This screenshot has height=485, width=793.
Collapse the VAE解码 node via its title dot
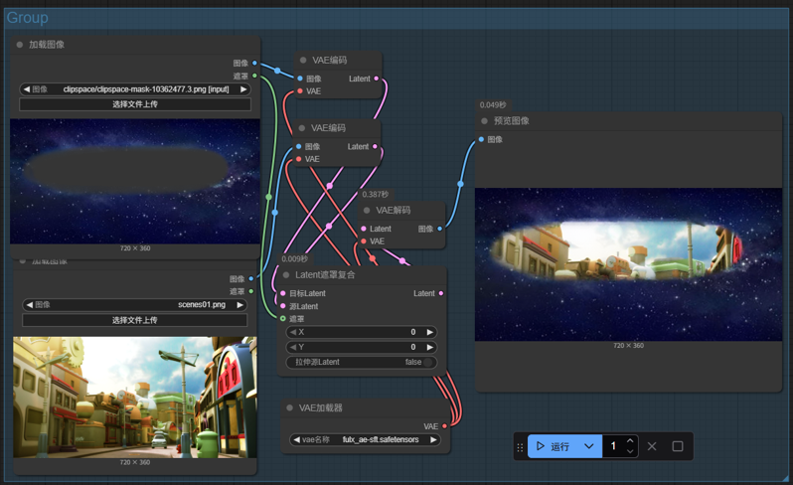click(x=367, y=211)
